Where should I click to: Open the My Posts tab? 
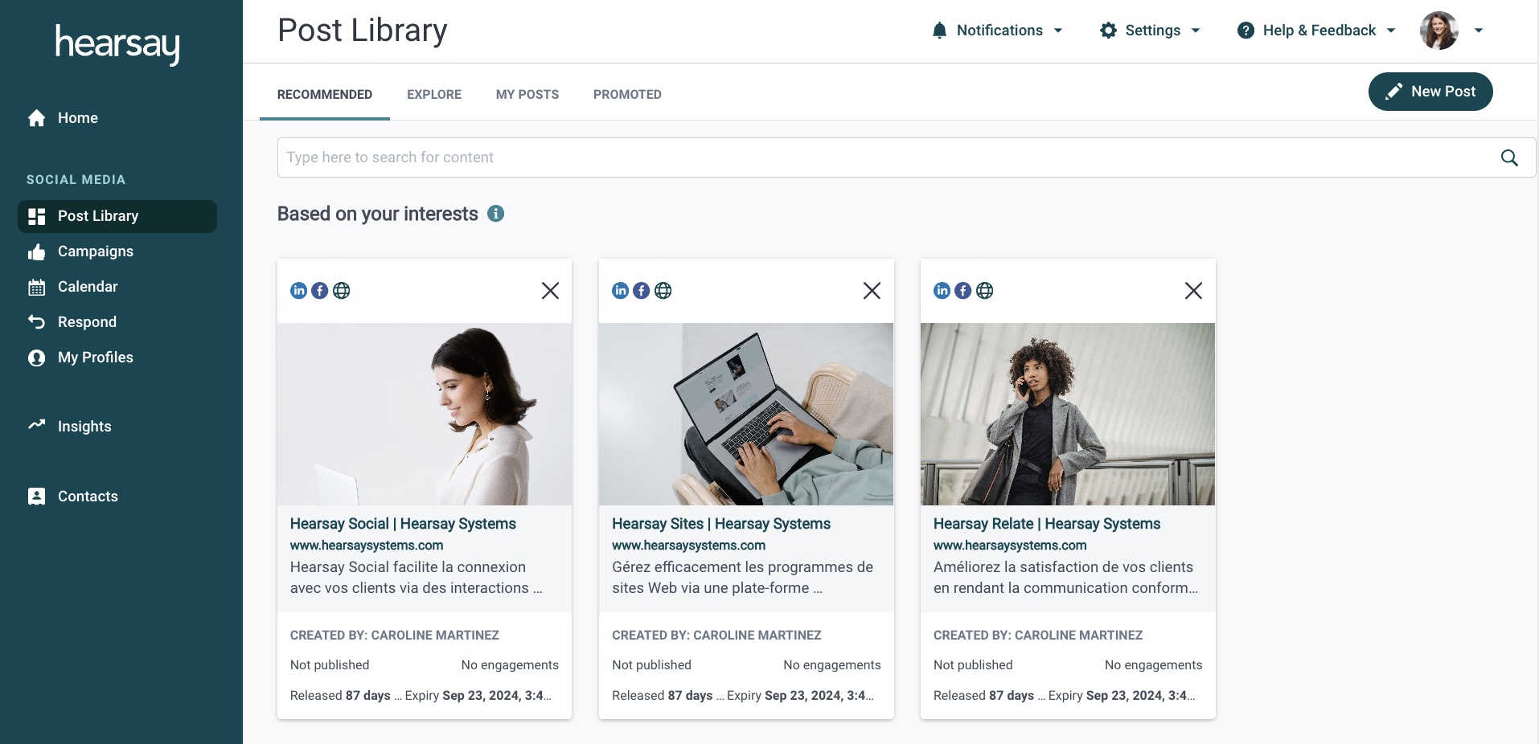point(527,95)
